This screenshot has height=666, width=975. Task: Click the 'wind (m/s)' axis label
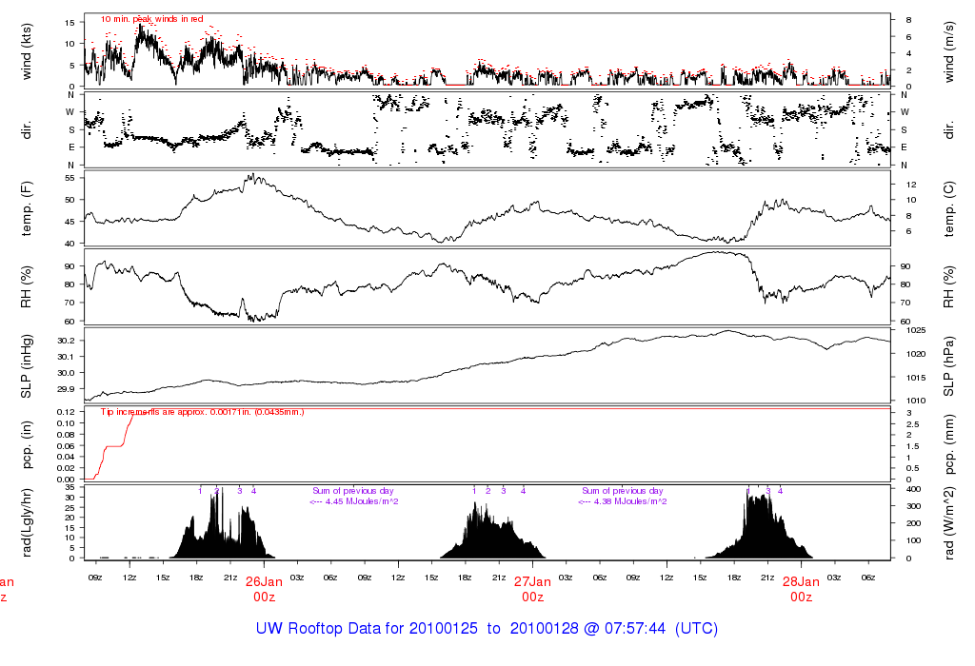pos(949,52)
